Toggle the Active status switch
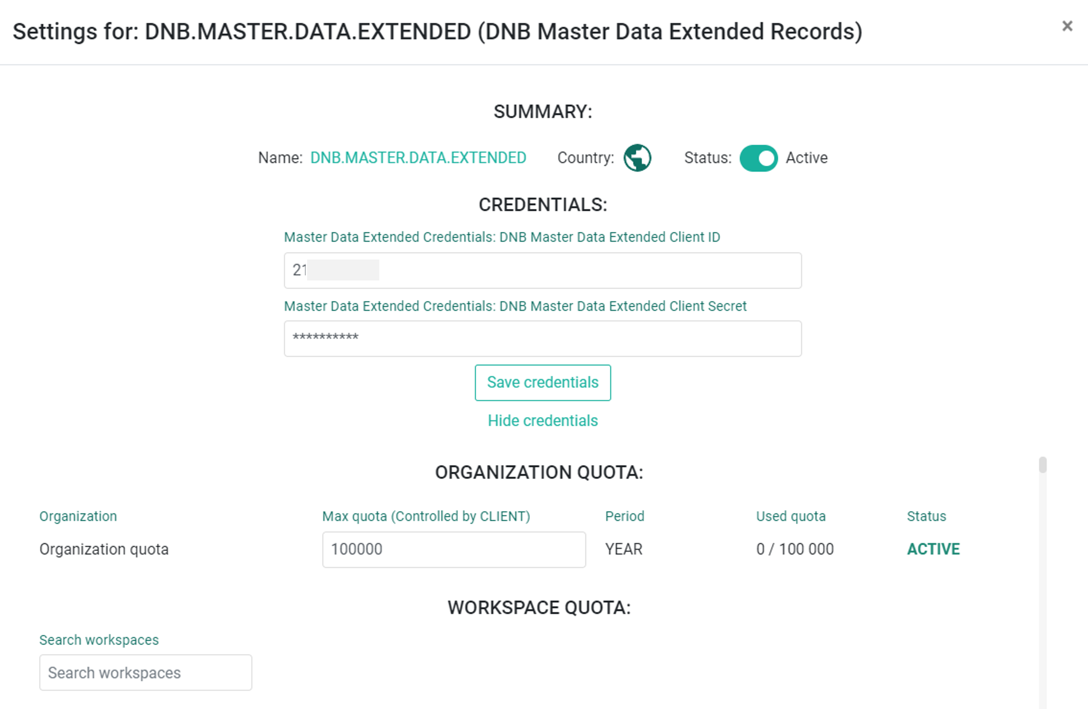 pos(758,158)
